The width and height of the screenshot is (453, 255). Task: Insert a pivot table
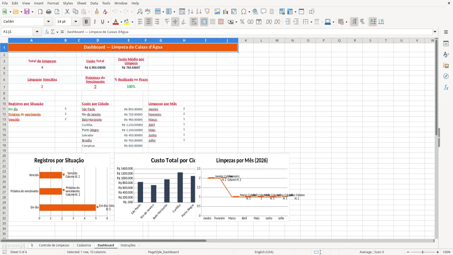tap(234, 12)
